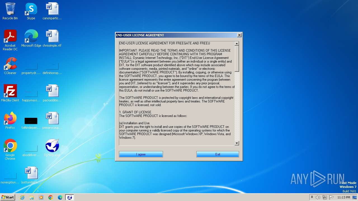The height and width of the screenshot is (201, 358).
Task: Select the talkindepen black thumbnail file
Action: coord(31,123)
